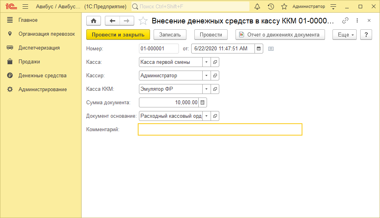Open Касса первой смены record button
380x218 pixels.
pyautogui.click(x=215, y=62)
